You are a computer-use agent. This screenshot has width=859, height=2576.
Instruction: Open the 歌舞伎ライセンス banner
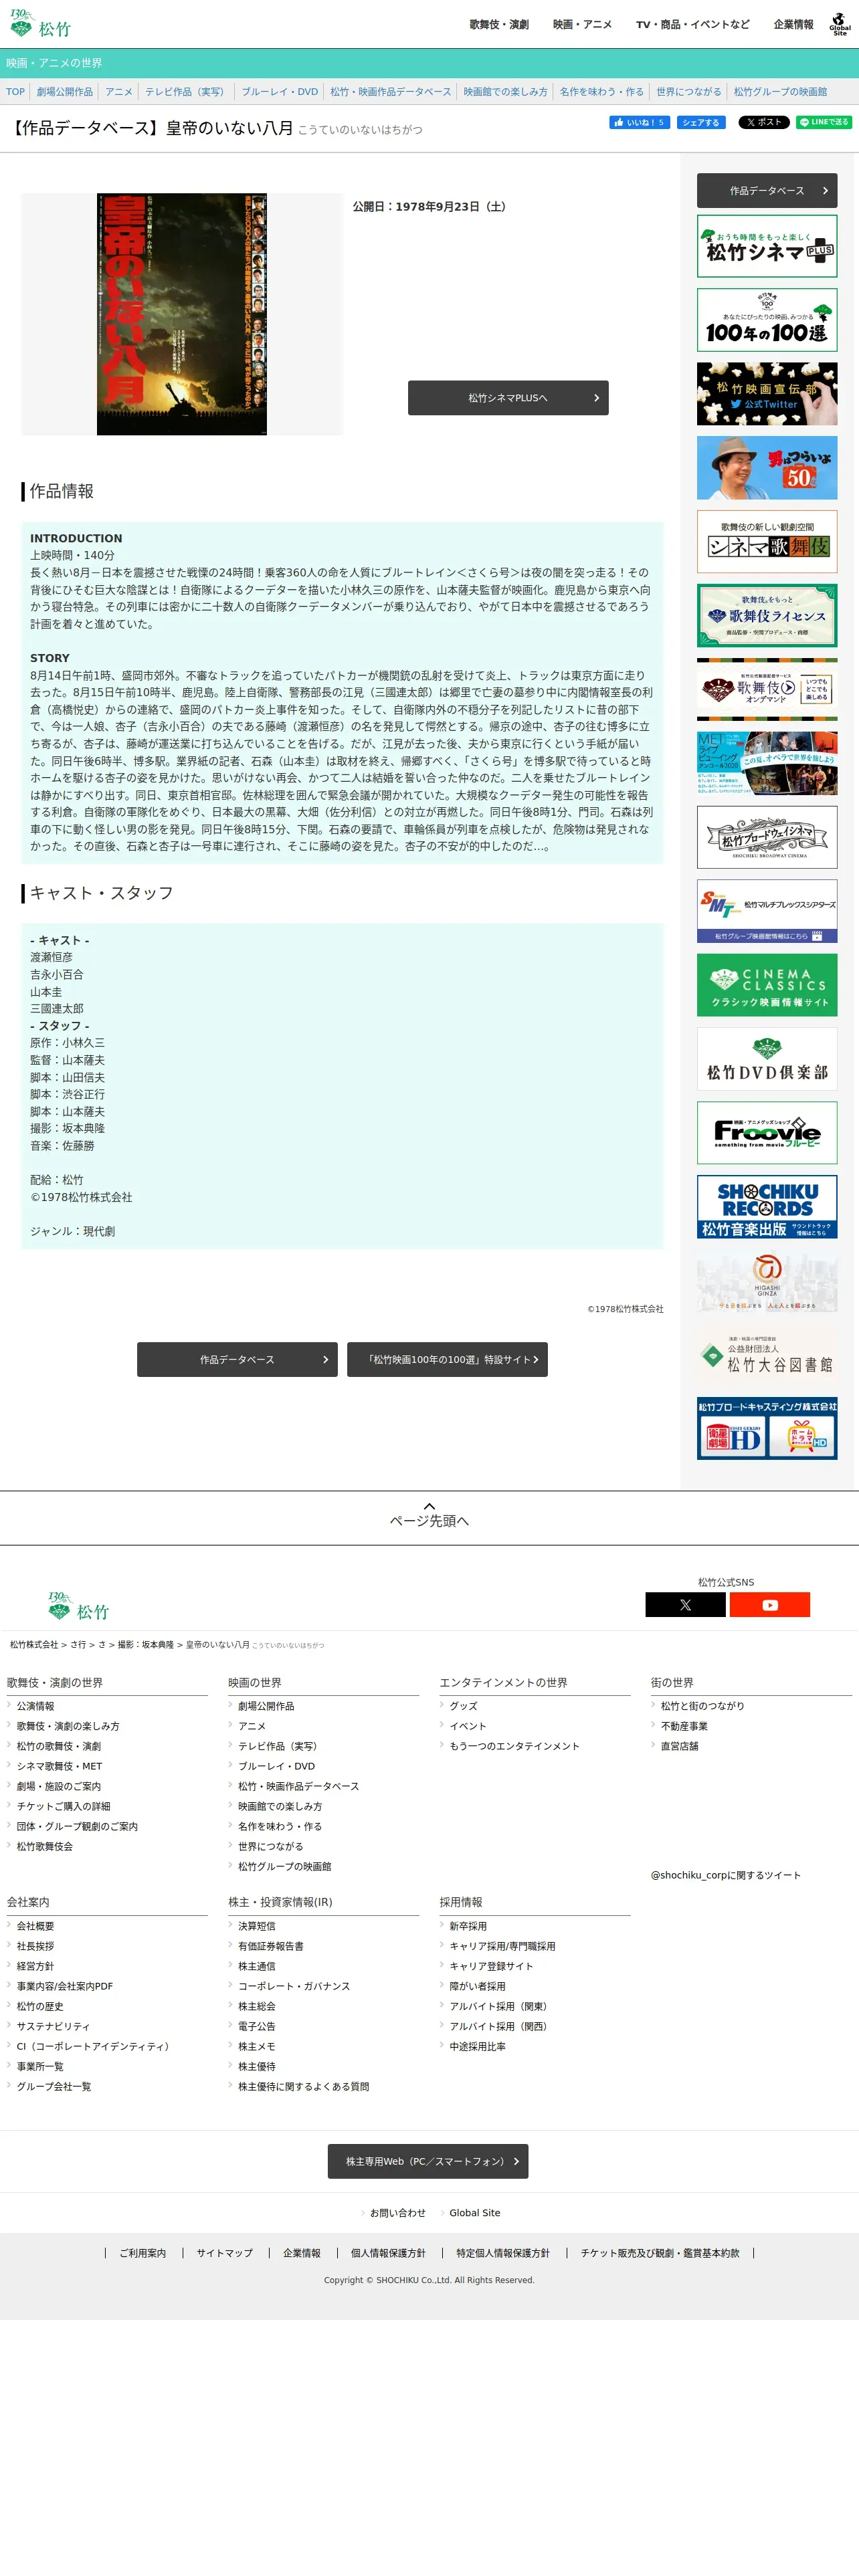[x=767, y=615]
